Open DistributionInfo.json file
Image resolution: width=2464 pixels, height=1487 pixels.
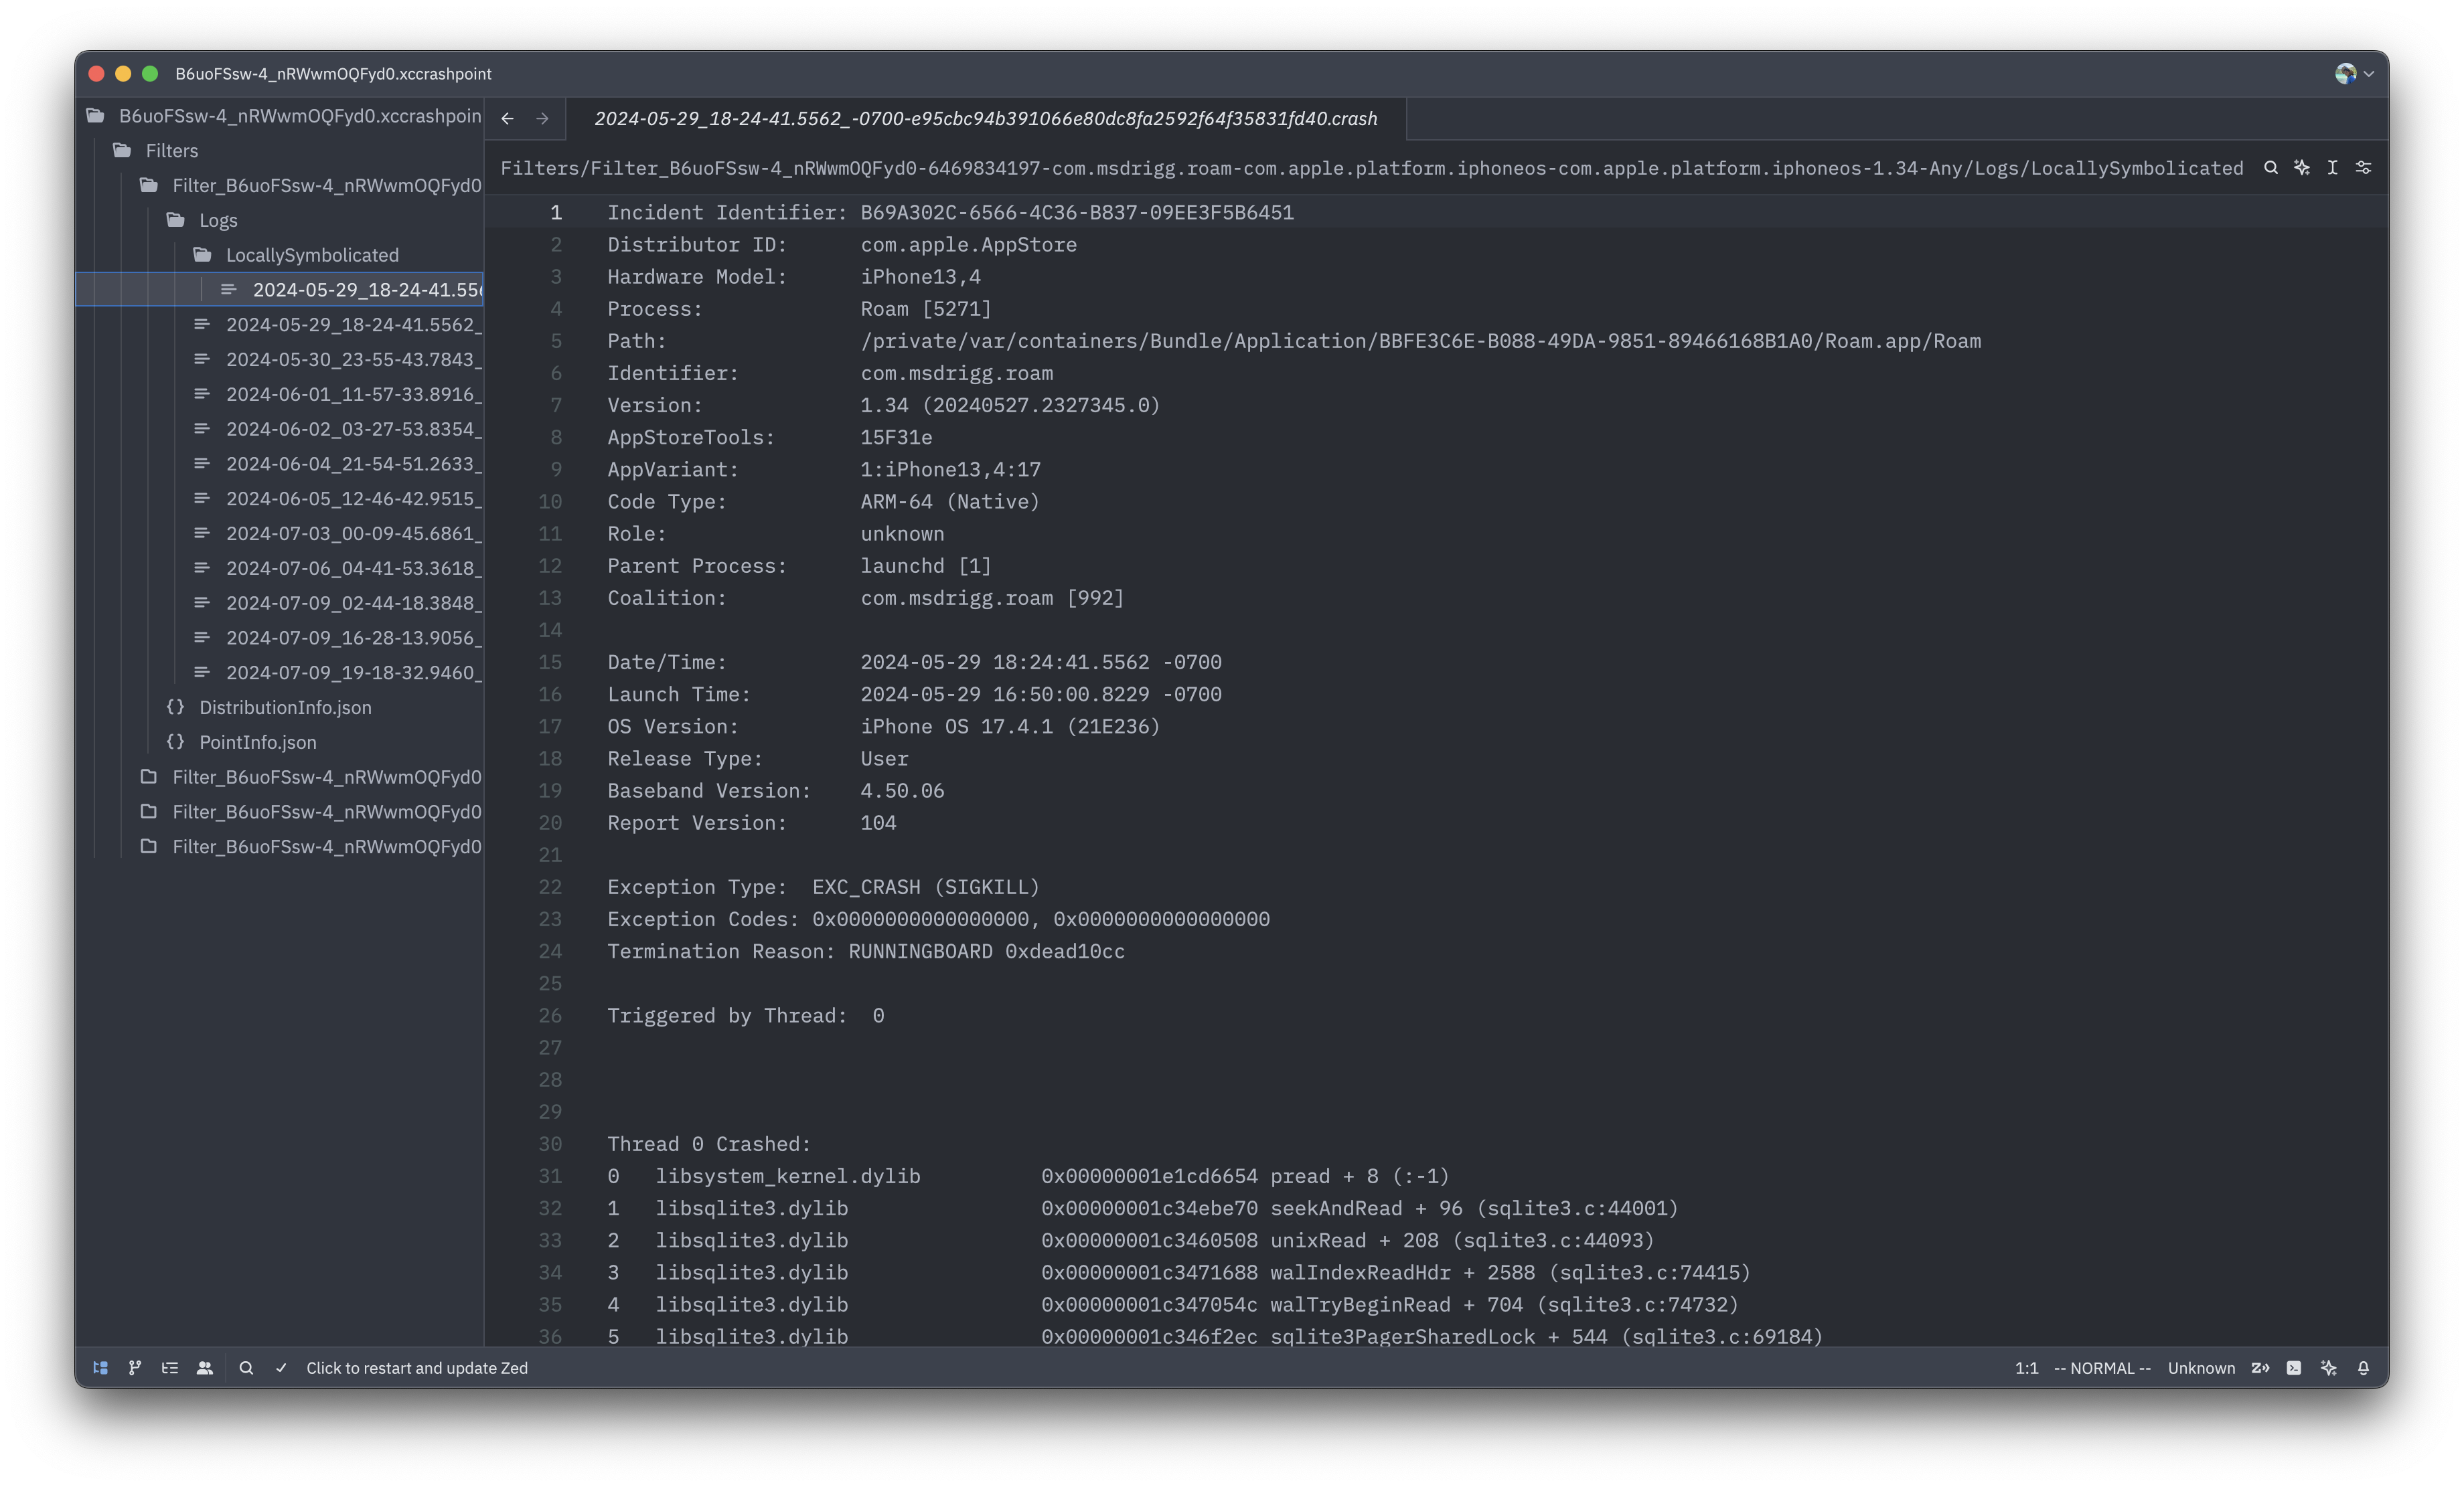[x=284, y=707]
